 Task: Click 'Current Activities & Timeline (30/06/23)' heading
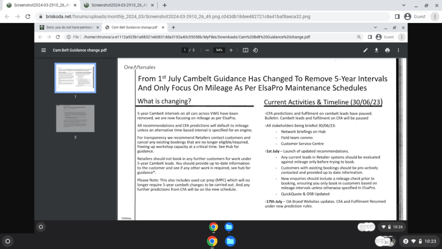pyautogui.click(x=323, y=102)
